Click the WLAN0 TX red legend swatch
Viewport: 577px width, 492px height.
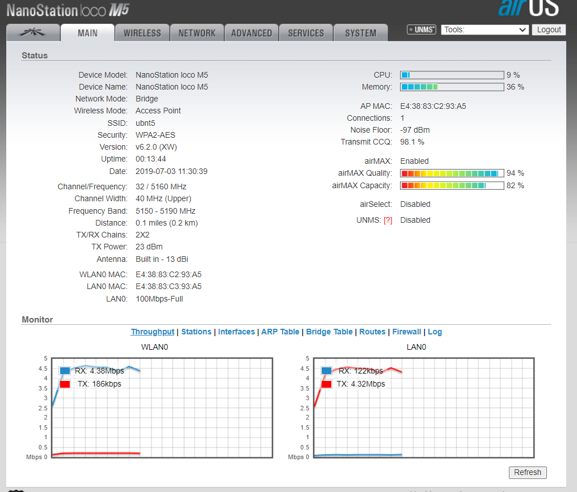pos(65,384)
